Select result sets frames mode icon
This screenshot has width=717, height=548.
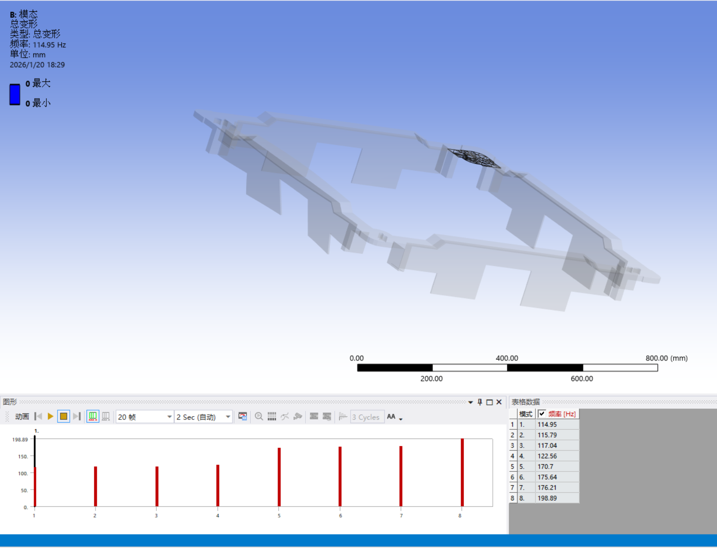click(x=106, y=416)
